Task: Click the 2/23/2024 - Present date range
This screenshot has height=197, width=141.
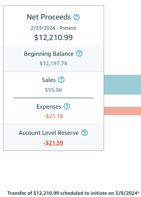Action: pyautogui.click(x=53, y=28)
